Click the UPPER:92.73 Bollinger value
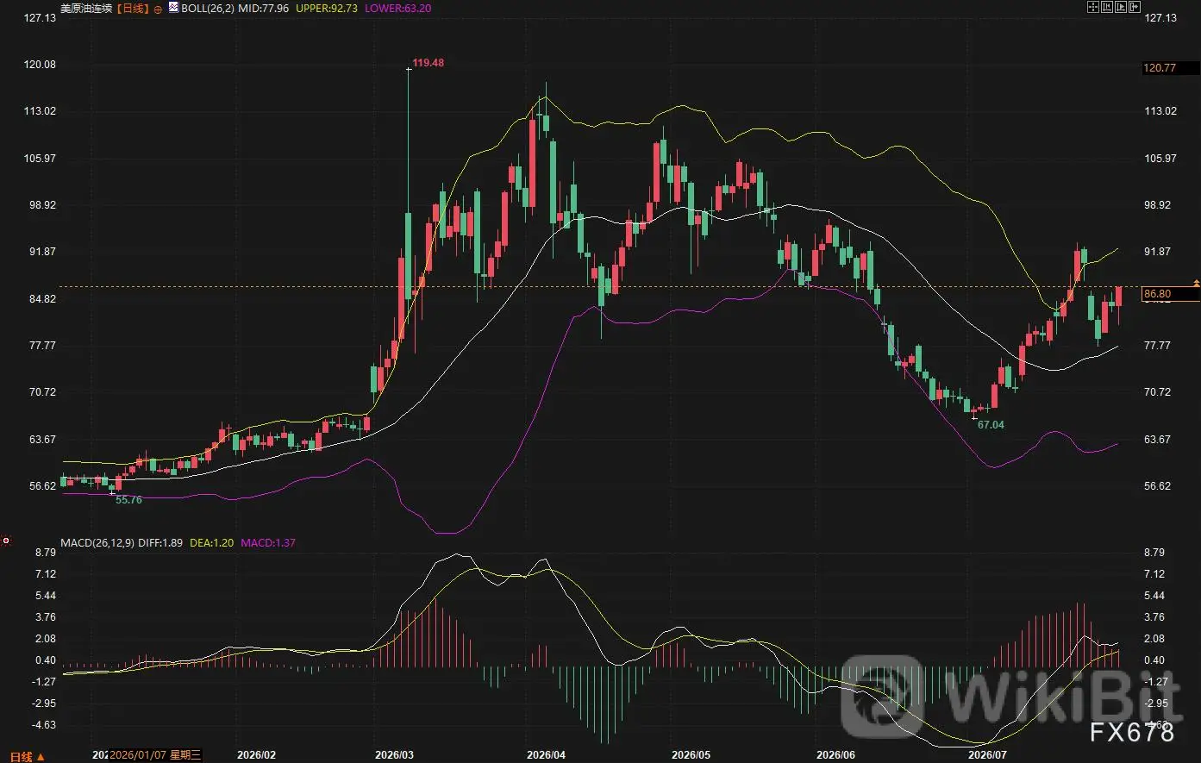Image resolution: width=1201 pixels, height=763 pixels. tap(328, 8)
